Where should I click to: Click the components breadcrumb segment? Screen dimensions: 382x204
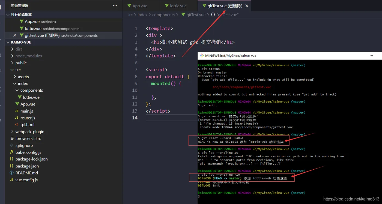point(163,15)
